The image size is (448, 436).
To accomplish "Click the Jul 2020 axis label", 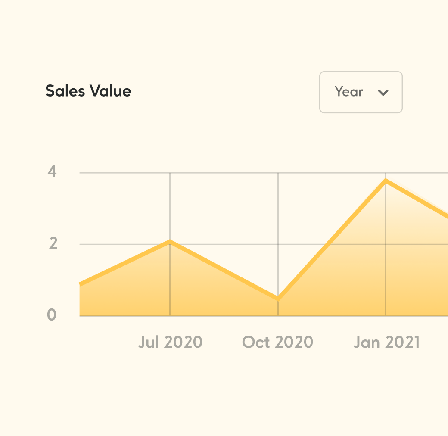I will coord(171,342).
